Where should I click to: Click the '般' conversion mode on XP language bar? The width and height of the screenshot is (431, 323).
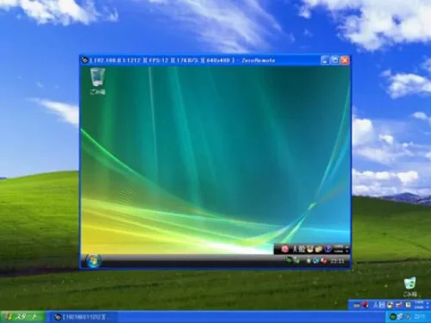click(382, 305)
